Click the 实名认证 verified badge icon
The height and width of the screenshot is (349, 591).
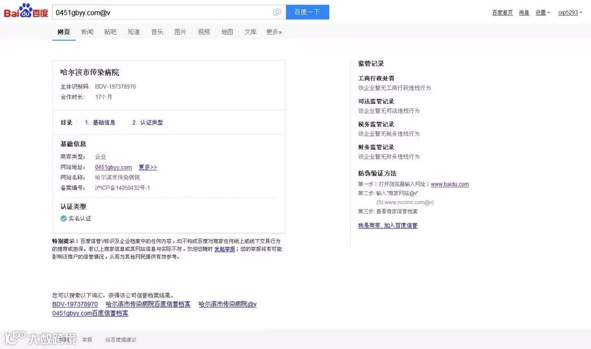[63, 218]
